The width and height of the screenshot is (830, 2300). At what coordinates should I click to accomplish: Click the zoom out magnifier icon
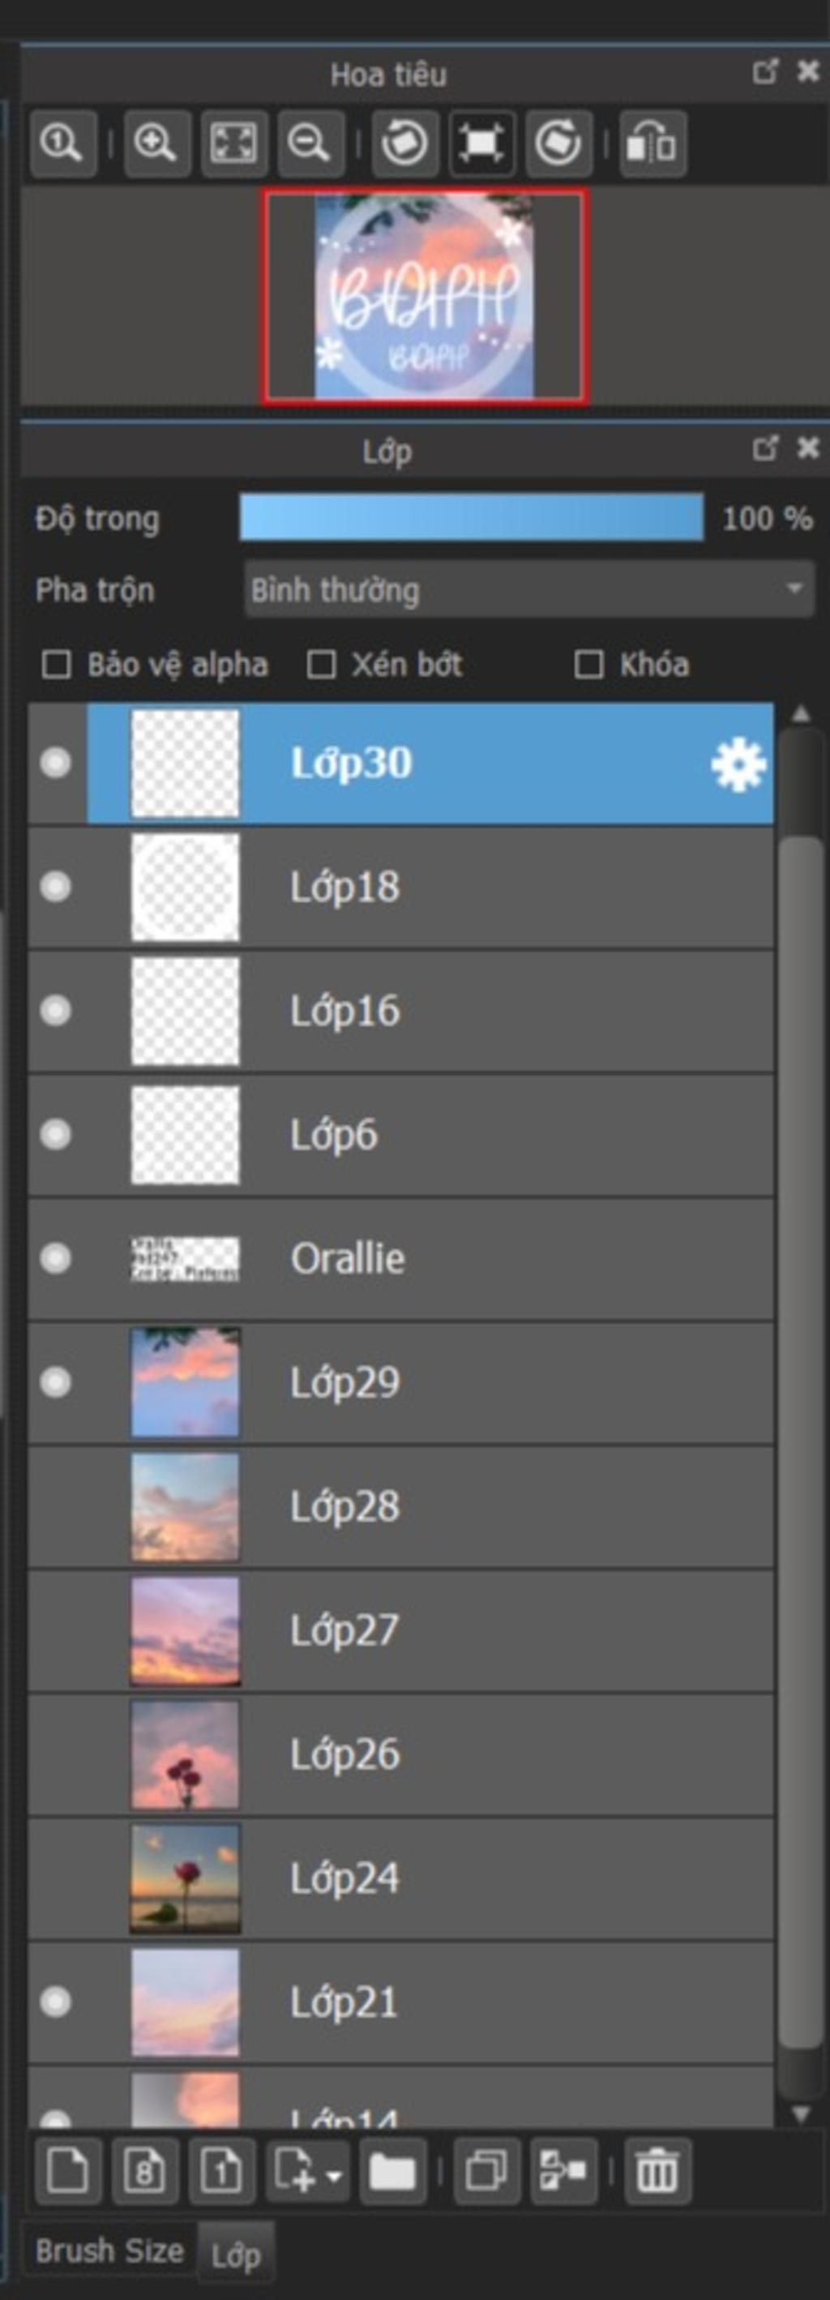[x=310, y=143]
